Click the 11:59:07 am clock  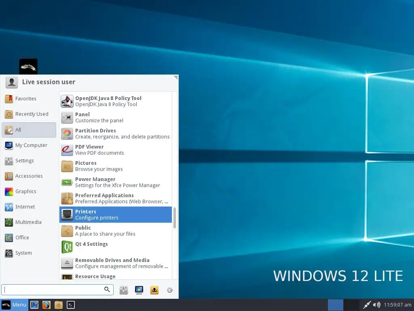pyautogui.click(x=397, y=305)
